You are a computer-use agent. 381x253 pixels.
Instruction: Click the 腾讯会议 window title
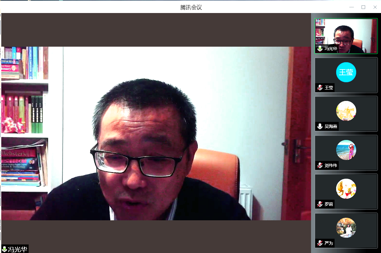(191, 7)
